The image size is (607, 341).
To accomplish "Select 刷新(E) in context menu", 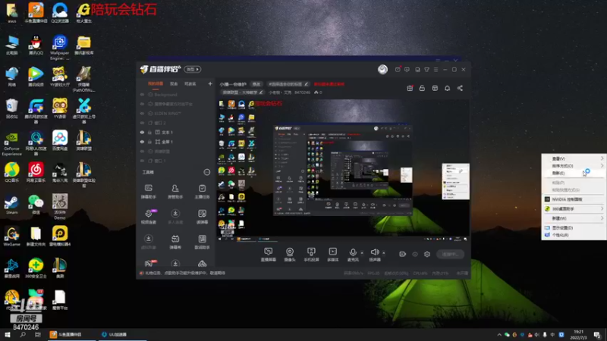I will [574, 174].
